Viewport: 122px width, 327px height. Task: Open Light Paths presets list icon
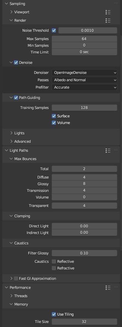(108, 150)
